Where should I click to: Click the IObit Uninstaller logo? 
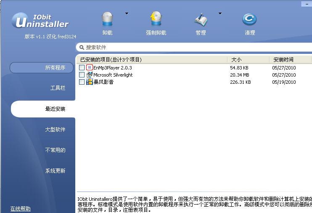pos(40,21)
